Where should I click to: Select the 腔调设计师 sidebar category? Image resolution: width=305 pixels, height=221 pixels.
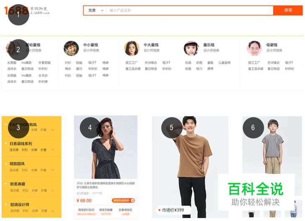point(20,204)
